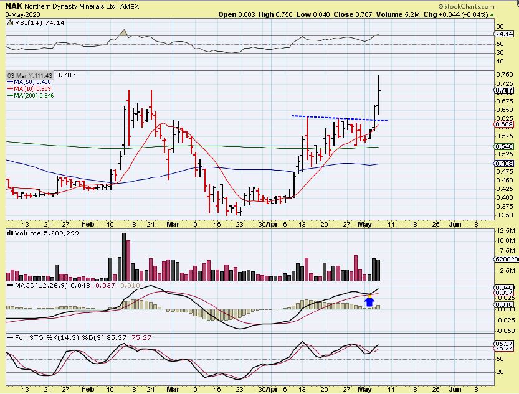Image resolution: width=519 pixels, height=394 pixels.
Task: Click the MA(50) 0.498 legend entry
Action: [x=29, y=82]
